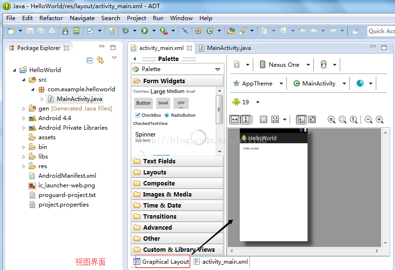395x270 pixels.
Task: Click the zoom in magnifier icon
Action: tap(379, 119)
